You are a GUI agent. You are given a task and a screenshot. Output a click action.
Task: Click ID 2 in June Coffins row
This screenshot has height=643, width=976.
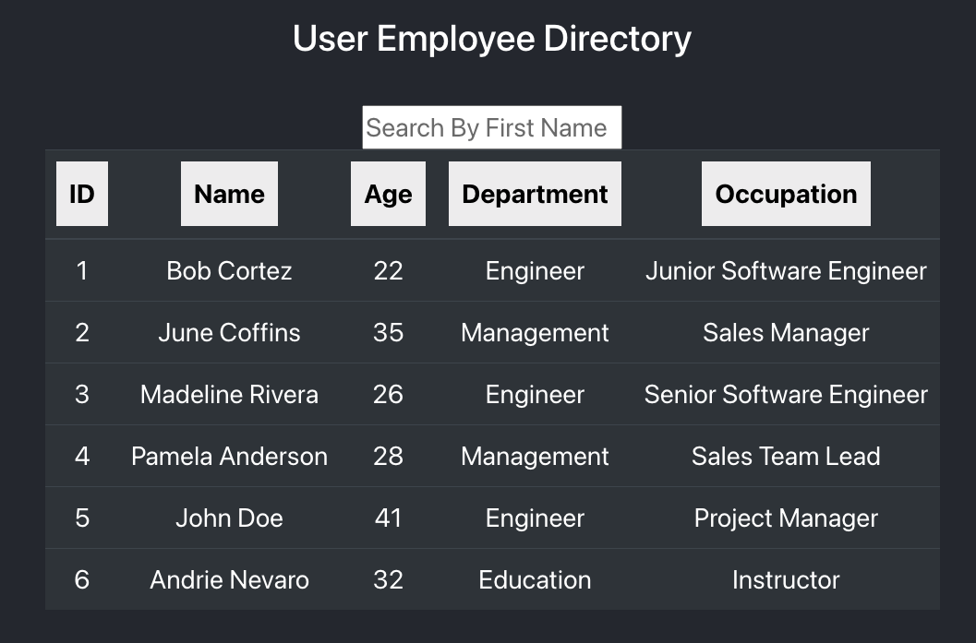[x=82, y=333]
